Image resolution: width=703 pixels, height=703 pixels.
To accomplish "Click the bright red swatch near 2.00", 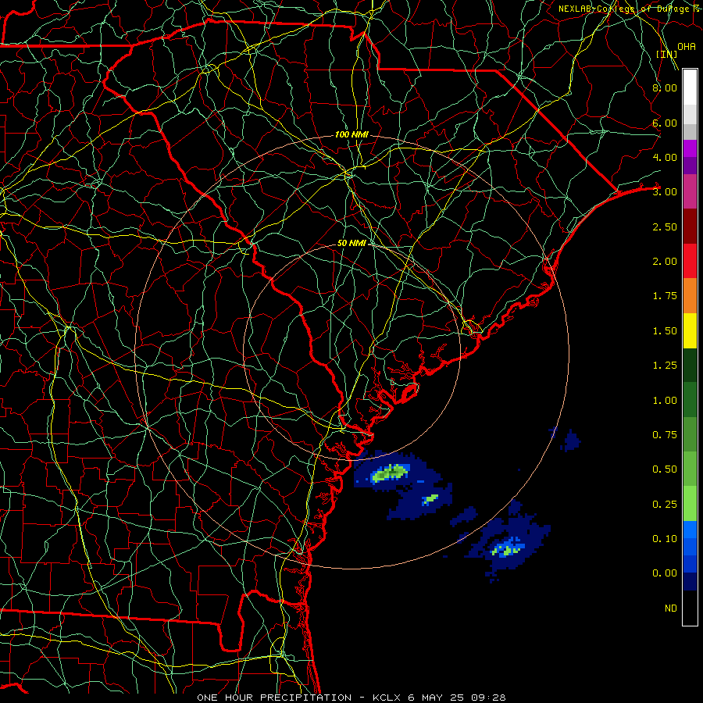I will coord(690,261).
